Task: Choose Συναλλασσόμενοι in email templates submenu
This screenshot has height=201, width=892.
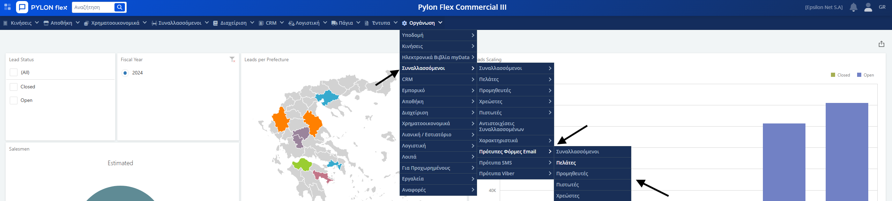Action: [593, 152]
